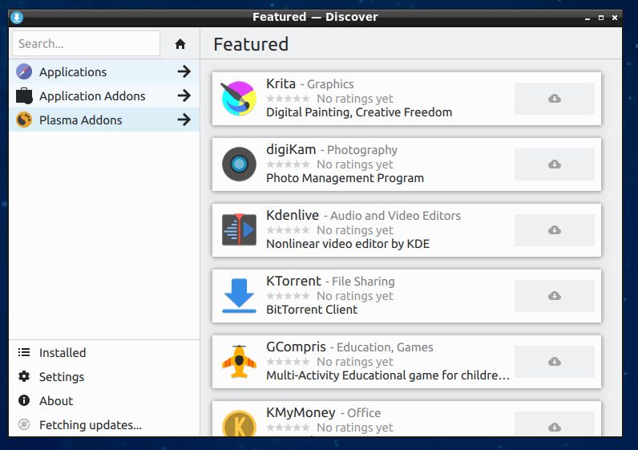This screenshot has width=638, height=450.
Task: Click the 'Kdenlive' title text
Action: click(293, 215)
